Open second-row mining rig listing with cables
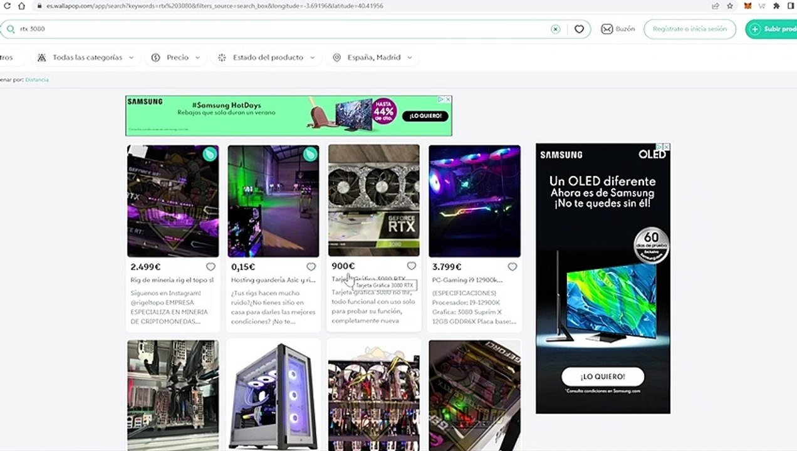Screen dimensions: 797x451 tap(374, 396)
